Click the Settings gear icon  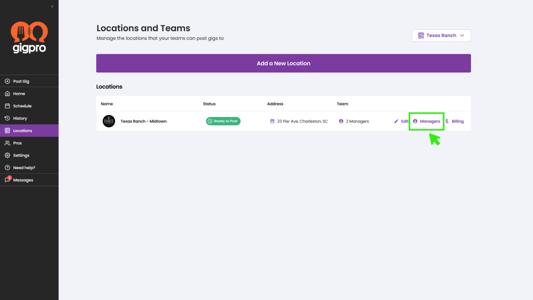click(7, 155)
